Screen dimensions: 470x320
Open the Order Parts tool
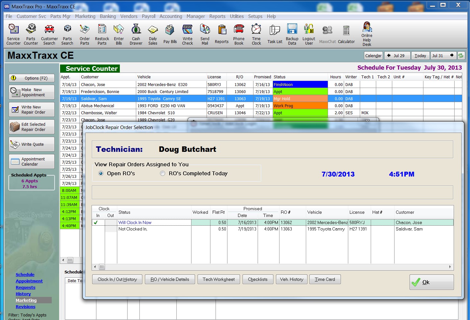[85, 34]
